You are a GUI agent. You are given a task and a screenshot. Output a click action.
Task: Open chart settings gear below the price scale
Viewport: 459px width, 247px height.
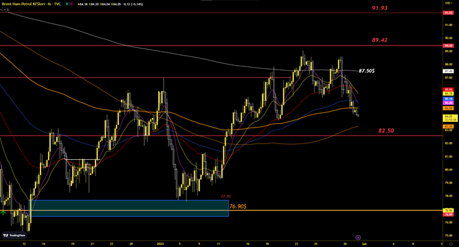point(451,244)
